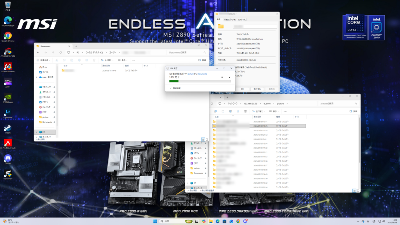Select ダウンロード in the Documents window sidebar

(x=46, y=92)
